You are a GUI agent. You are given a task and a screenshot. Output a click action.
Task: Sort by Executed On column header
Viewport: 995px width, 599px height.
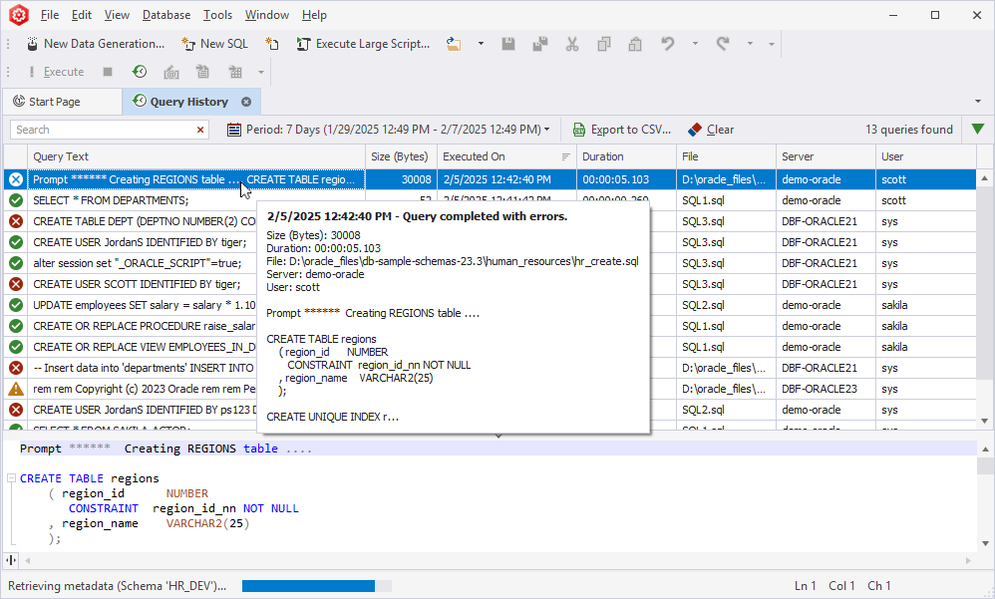pyautogui.click(x=506, y=156)
